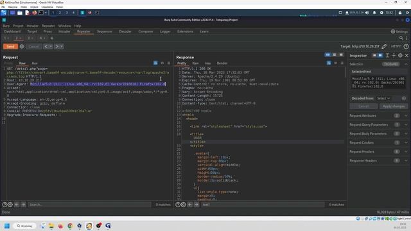Viewport: 411px width, 231px height.
Task: Toggle Request message pretty-print icon
Action: (155, 63)
